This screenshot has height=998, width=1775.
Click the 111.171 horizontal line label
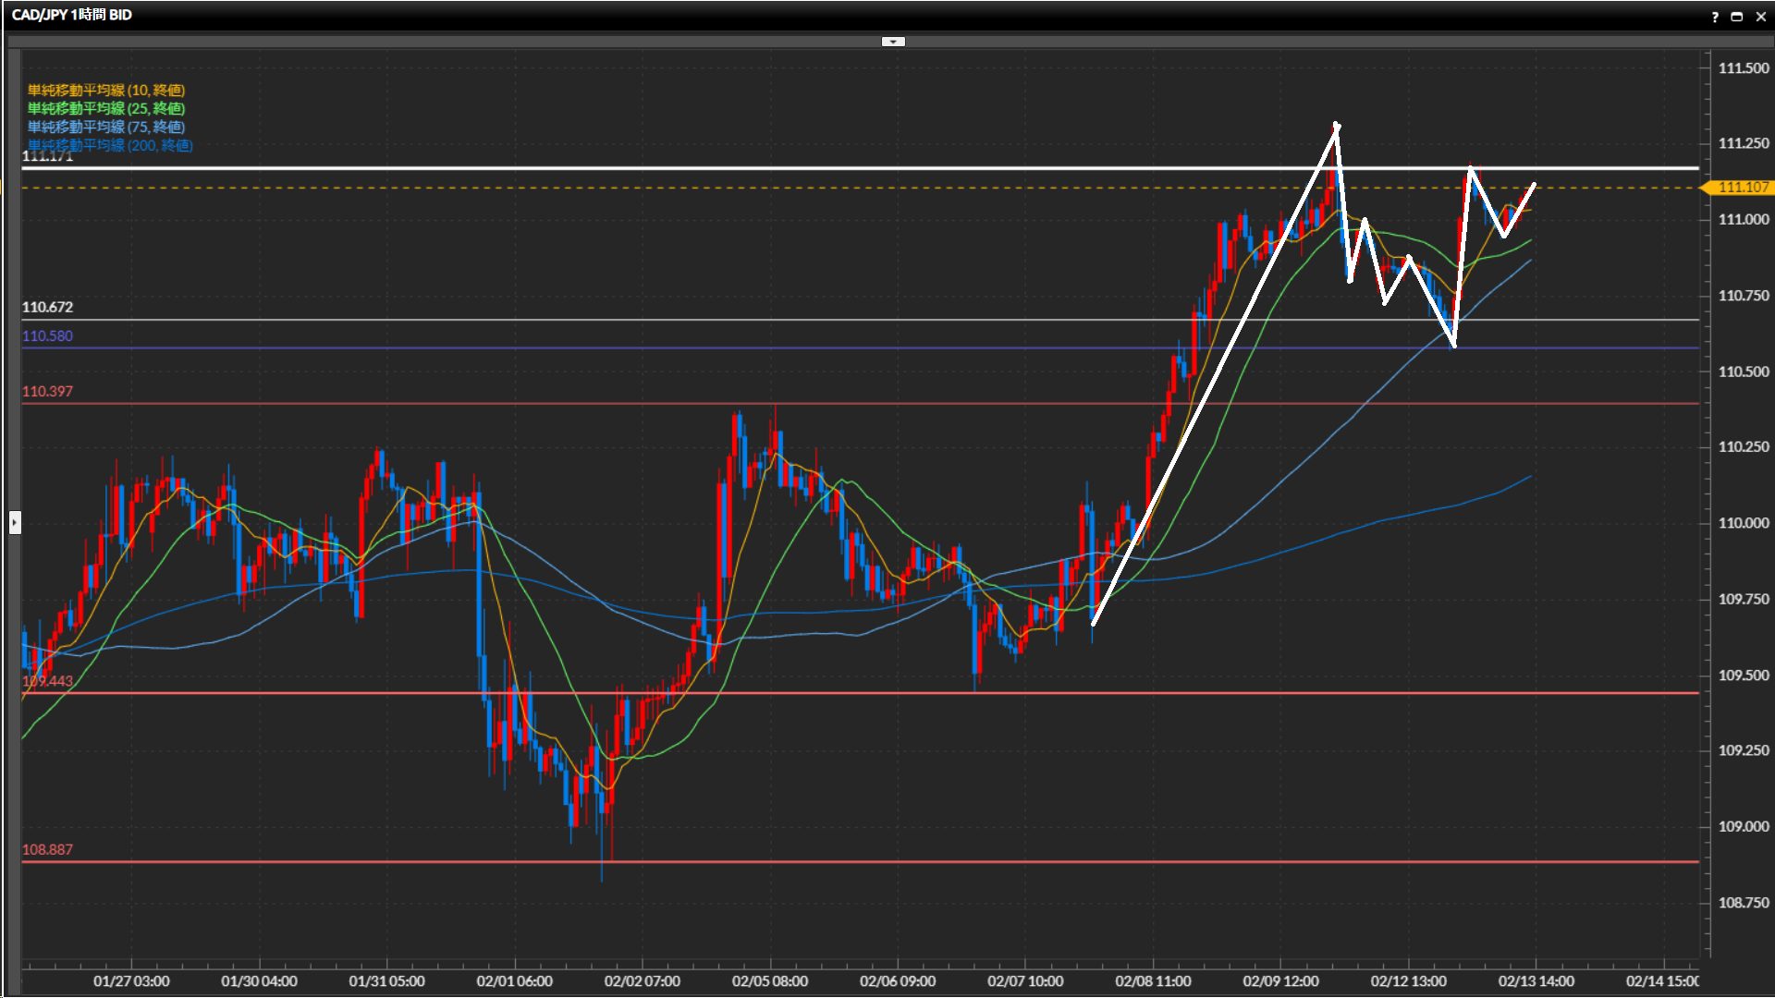[47, 157]
